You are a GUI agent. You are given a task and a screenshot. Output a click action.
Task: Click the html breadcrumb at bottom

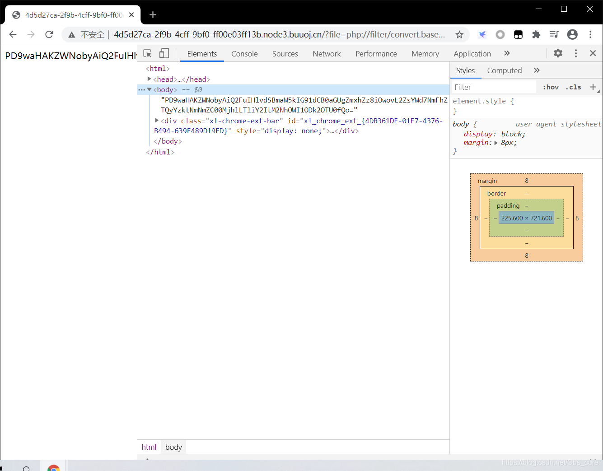[x=149, y=447]
